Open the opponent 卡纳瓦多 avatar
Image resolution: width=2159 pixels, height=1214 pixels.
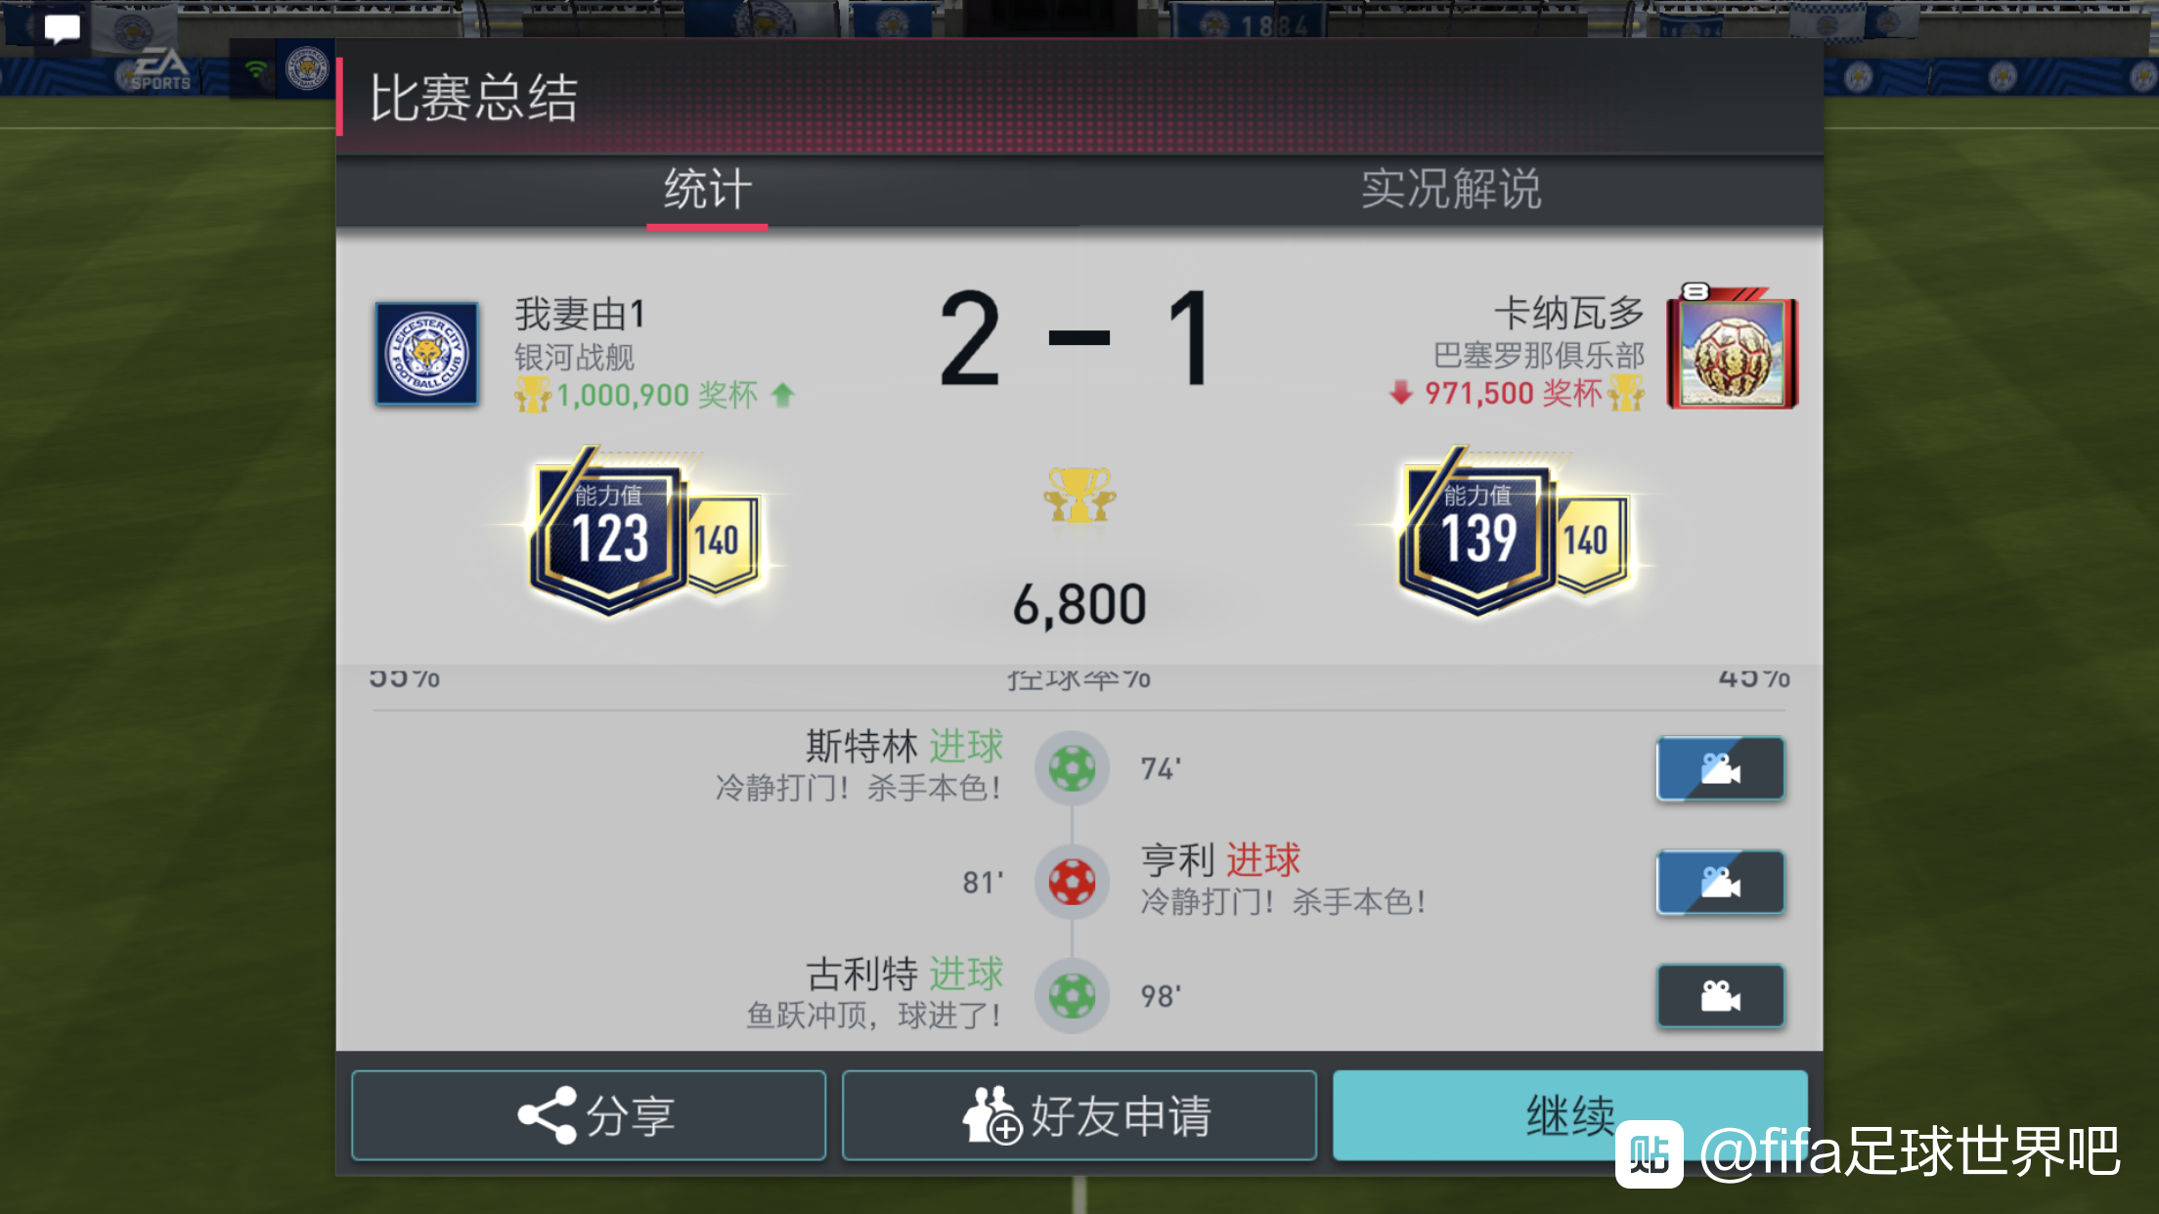click(1732, 349)
